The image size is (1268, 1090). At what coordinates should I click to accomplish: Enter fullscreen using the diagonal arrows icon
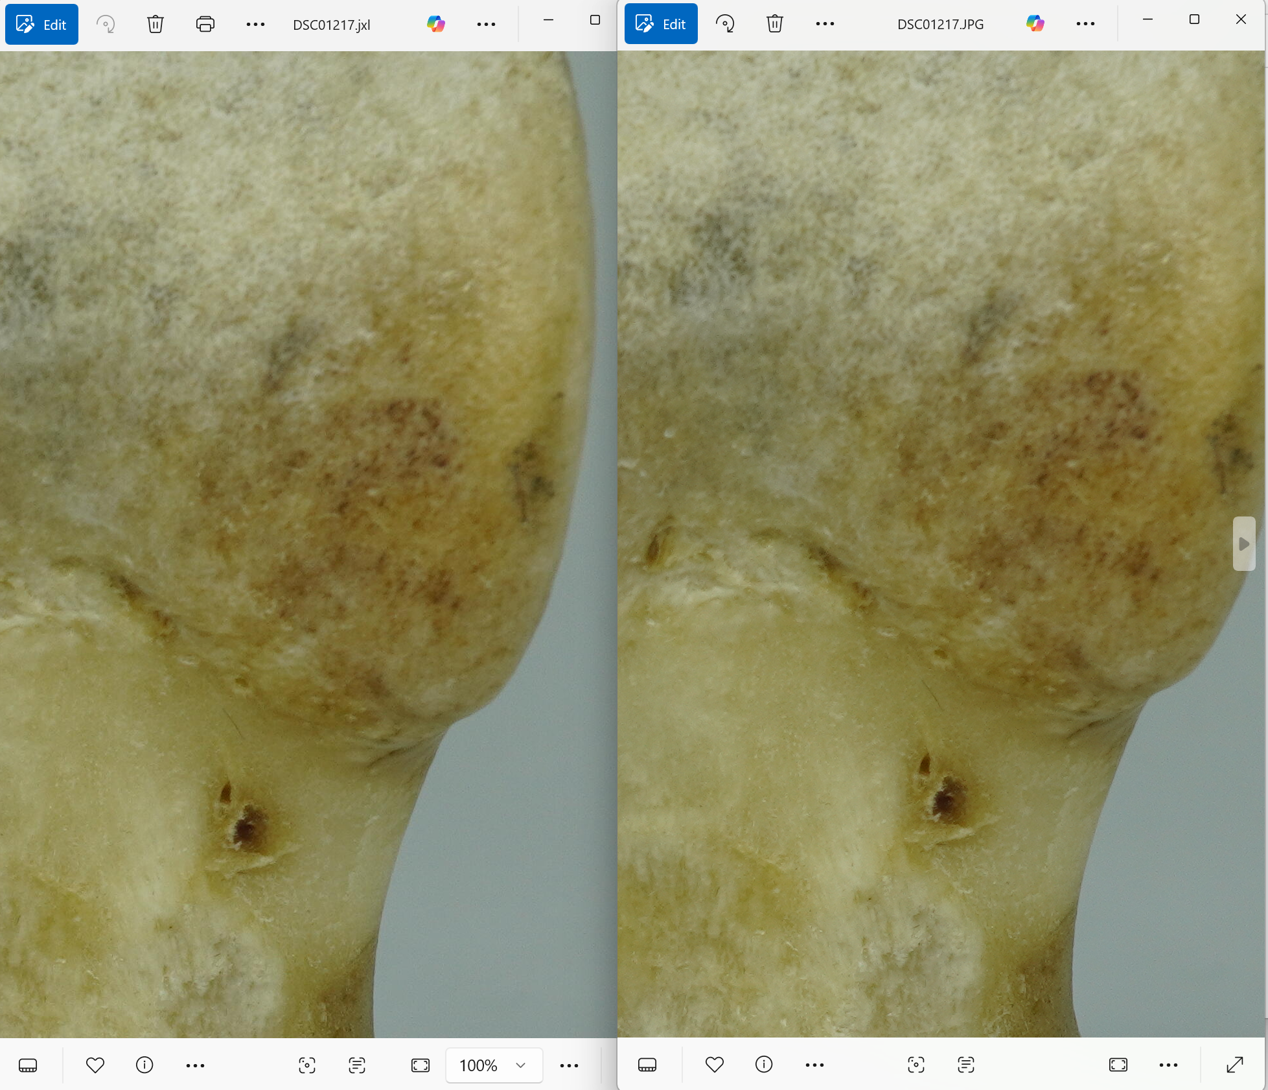[x=1235, y=1065]
